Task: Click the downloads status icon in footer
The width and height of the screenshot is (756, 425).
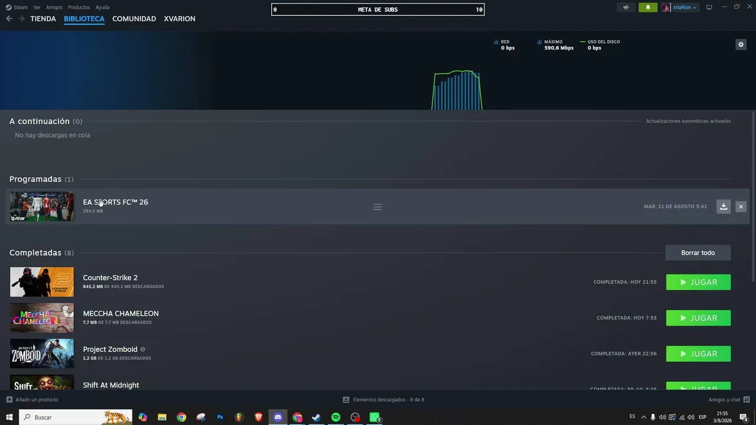Action: pos(346,400)
